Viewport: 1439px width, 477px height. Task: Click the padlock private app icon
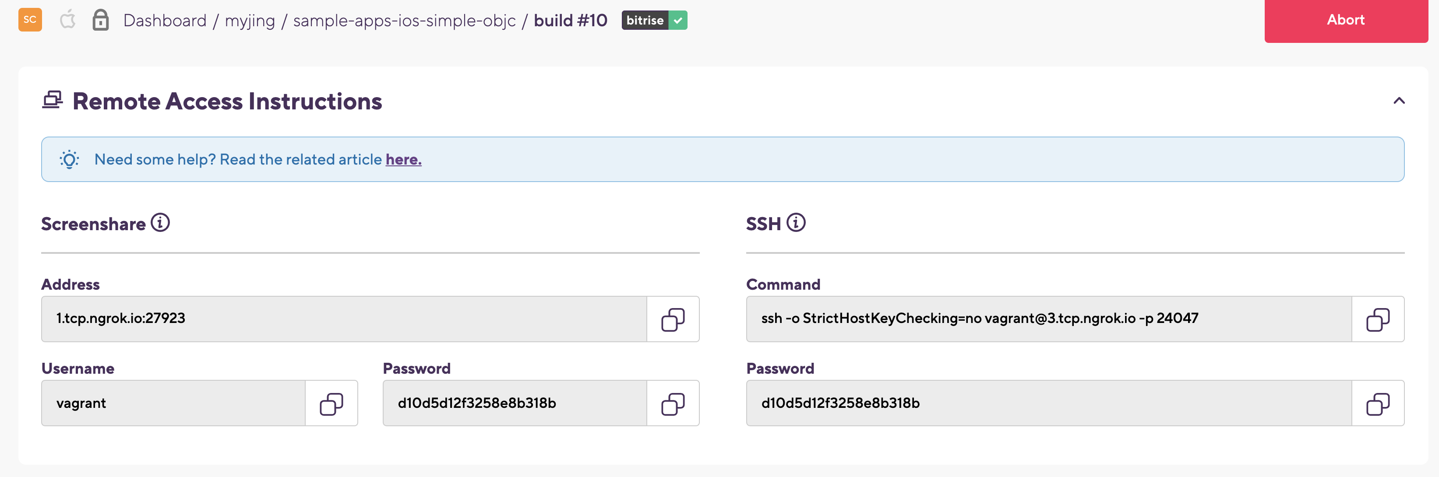(x=101, y=20)
